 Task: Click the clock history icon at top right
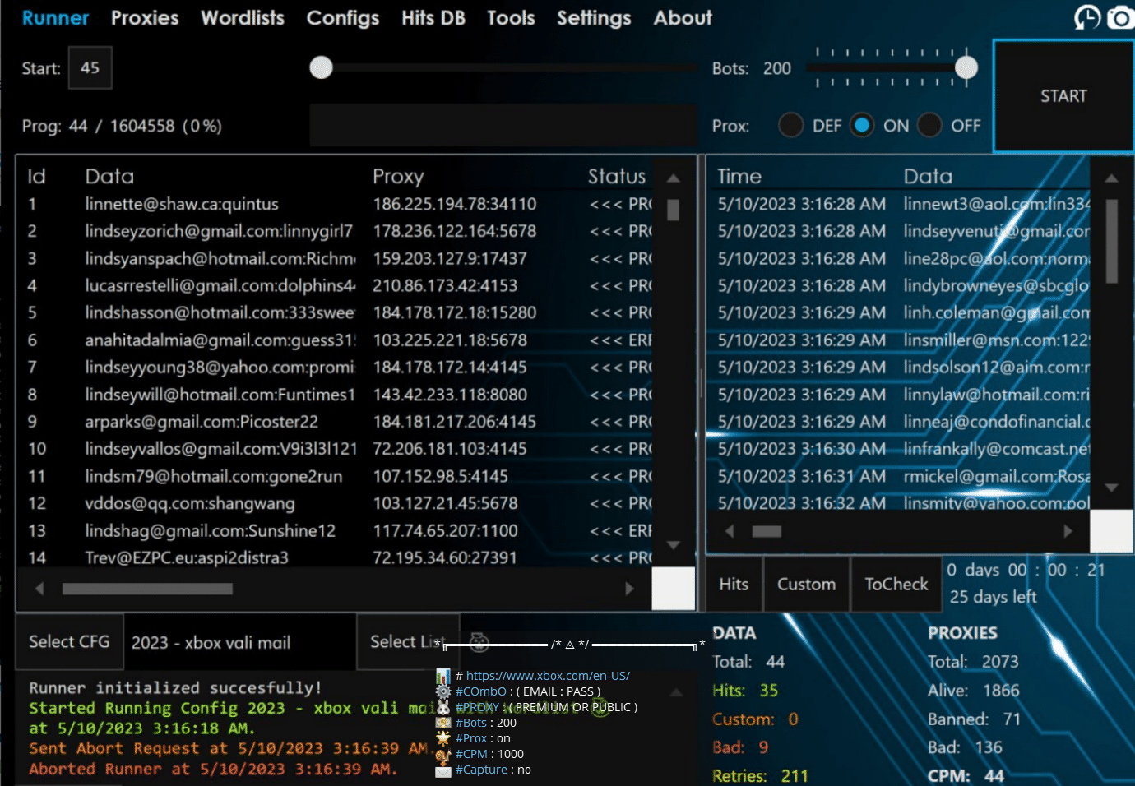pyautogui.click(x=1087, y=17)
